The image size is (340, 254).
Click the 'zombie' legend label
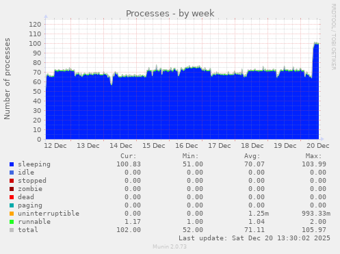point(30,189)
